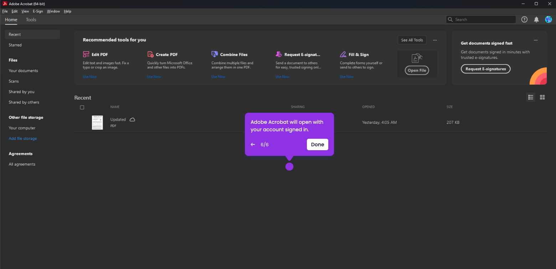Screen dimensions: 556x269
Task: Click the cloud icon next to Updated
Action: coord(132,120)
